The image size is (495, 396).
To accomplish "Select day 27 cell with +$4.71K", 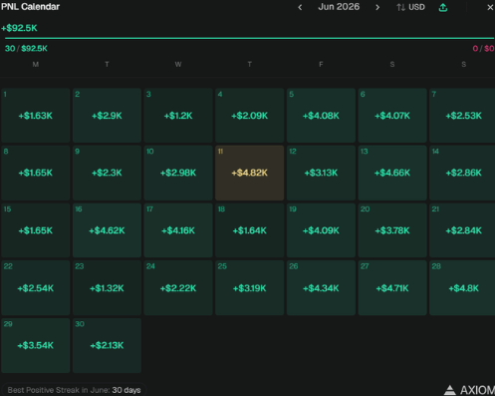I will (x=392, y=288).
